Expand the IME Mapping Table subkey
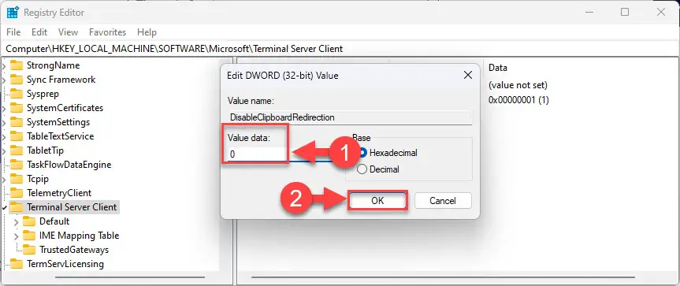680x286 pixels. [17, 236]
